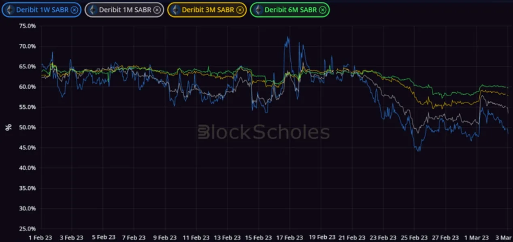The height and width of the screenshot is (242, 513).
Task: Click the blue 1W line's peak near 17 Feb
Action: pos(288,37)
